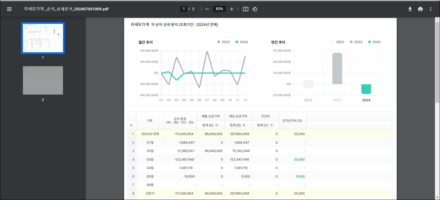Expand the 합계 (B) purchase column arrows
This screenshot has width=440, height=200.
click(x=244, y=125)
